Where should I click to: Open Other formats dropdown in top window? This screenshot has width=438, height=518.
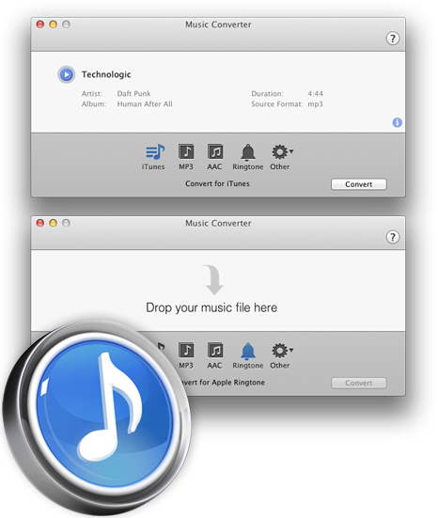(281, 157)
